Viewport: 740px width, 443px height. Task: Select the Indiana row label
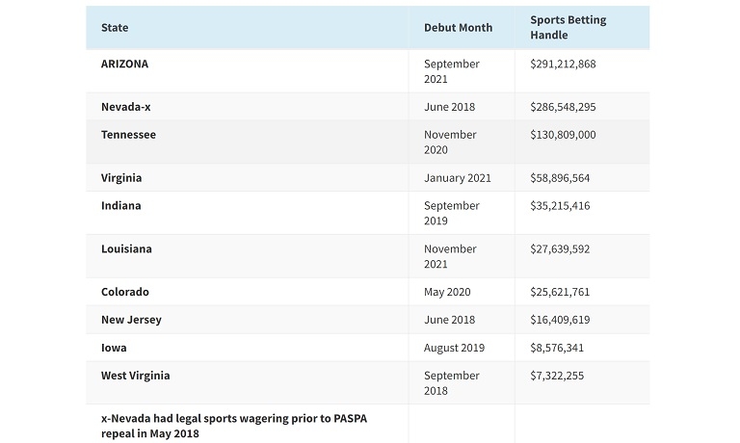(x=120, y=206)
